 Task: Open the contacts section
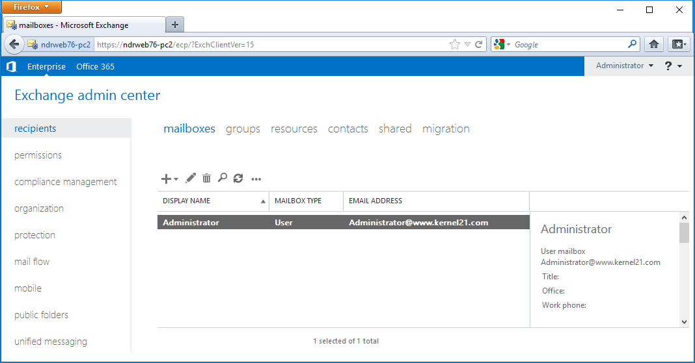348,129
